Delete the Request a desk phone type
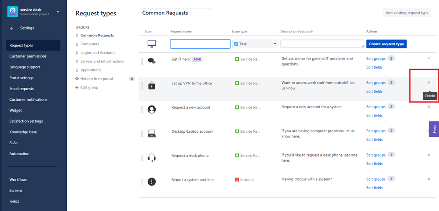Screen dimensions: 439x211 point(428,155)
